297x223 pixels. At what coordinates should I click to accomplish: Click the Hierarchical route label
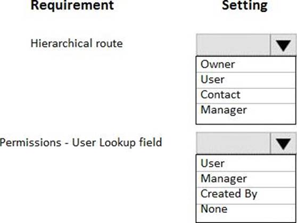(77, 44)
